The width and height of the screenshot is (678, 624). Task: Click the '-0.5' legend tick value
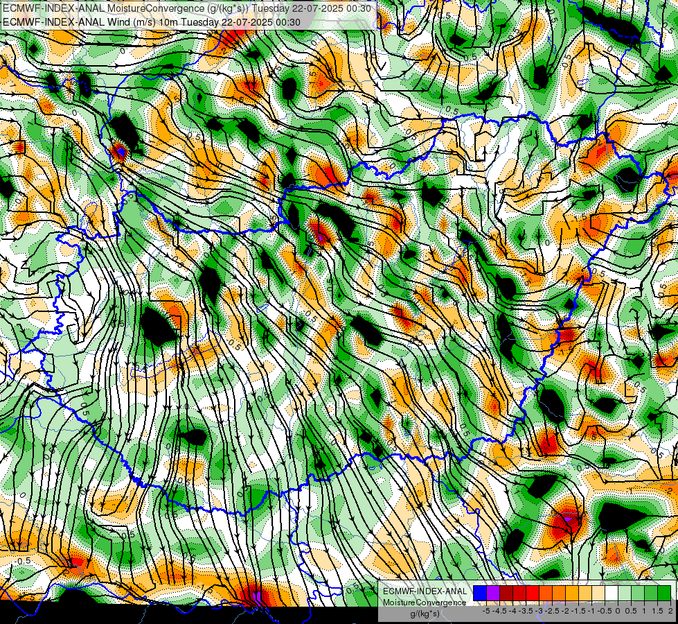pyautogui.click(x=605, y=611)
